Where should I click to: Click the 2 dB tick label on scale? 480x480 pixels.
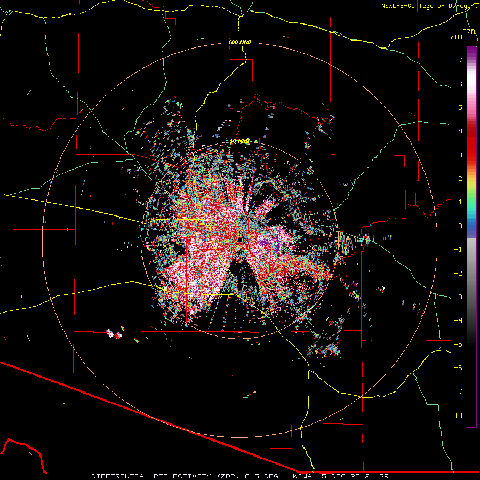pos(460,179)
